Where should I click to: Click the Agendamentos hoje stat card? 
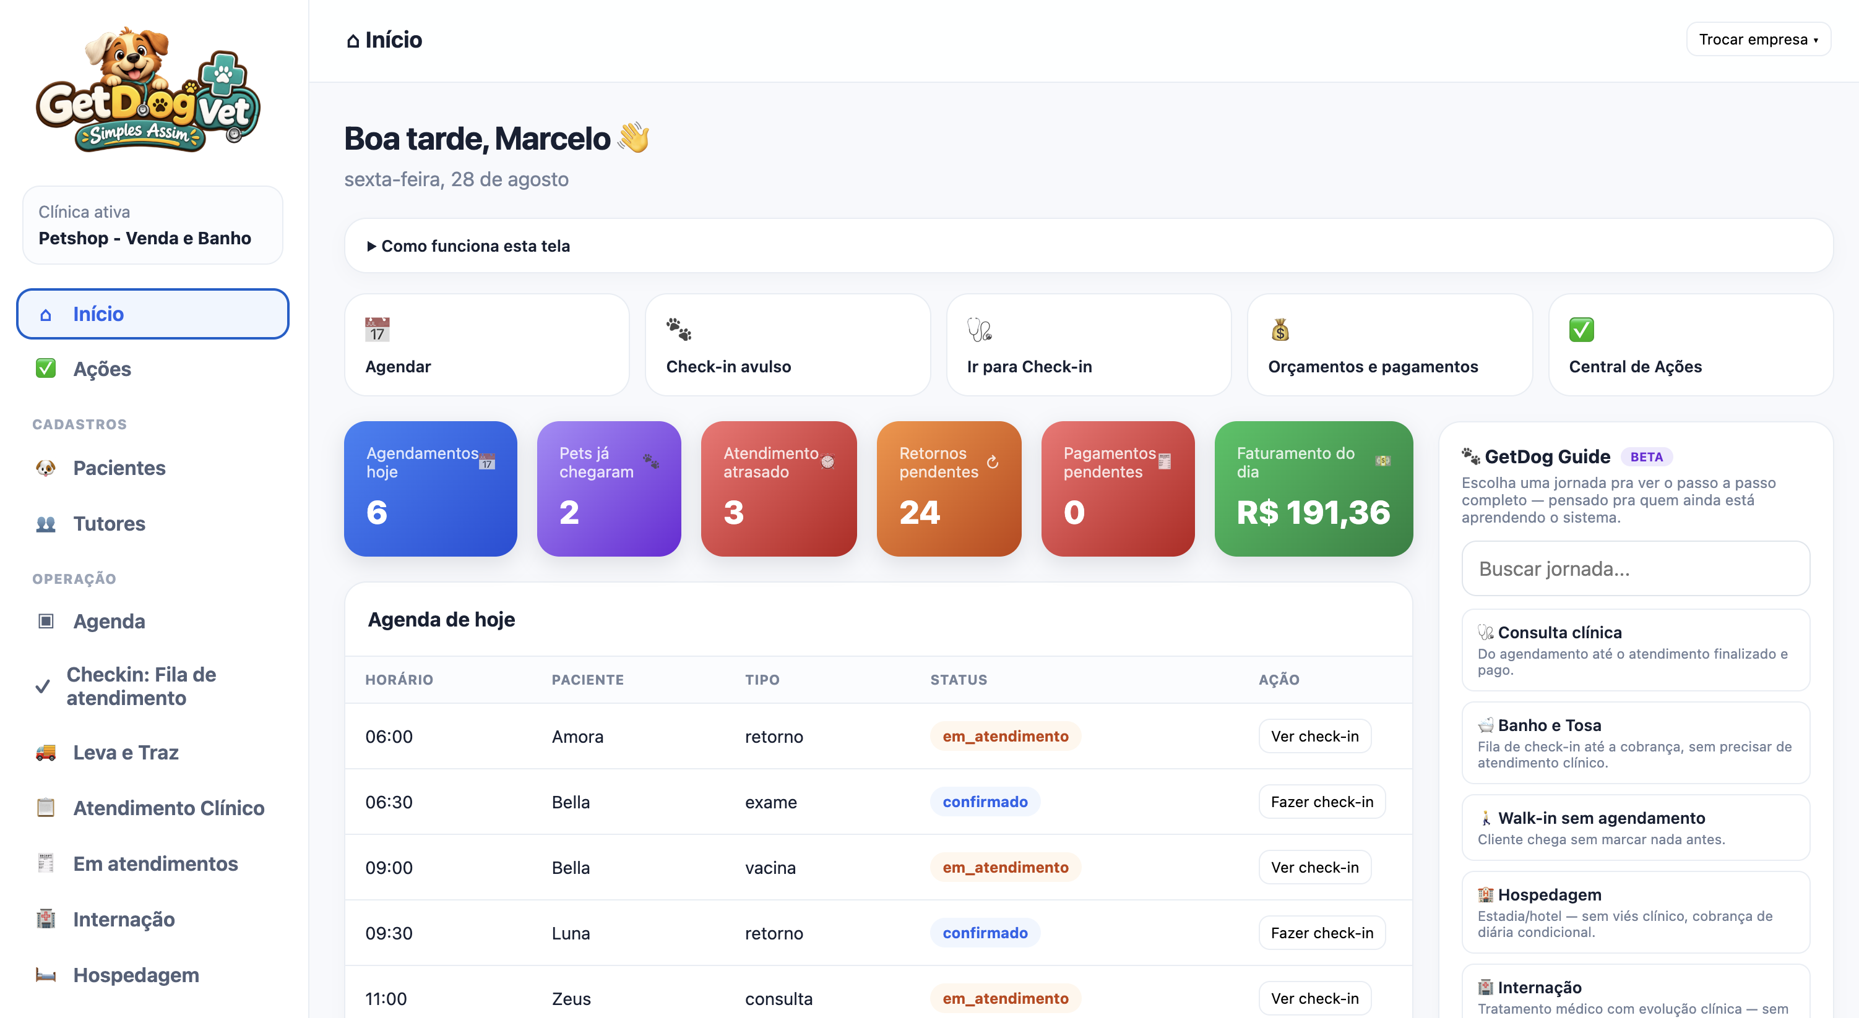(431, 489)
